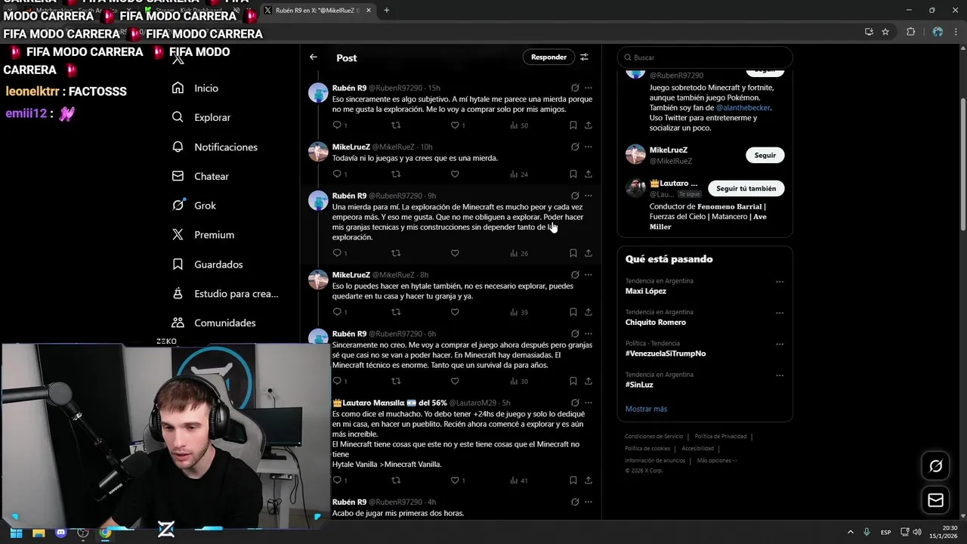Click Mostrar más under trends
The image size is (967, 544).
tap(646, 409)
